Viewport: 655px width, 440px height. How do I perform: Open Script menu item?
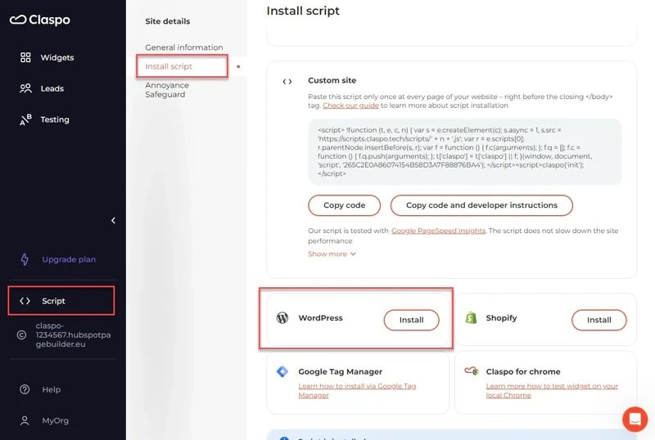tap(61, 301)
